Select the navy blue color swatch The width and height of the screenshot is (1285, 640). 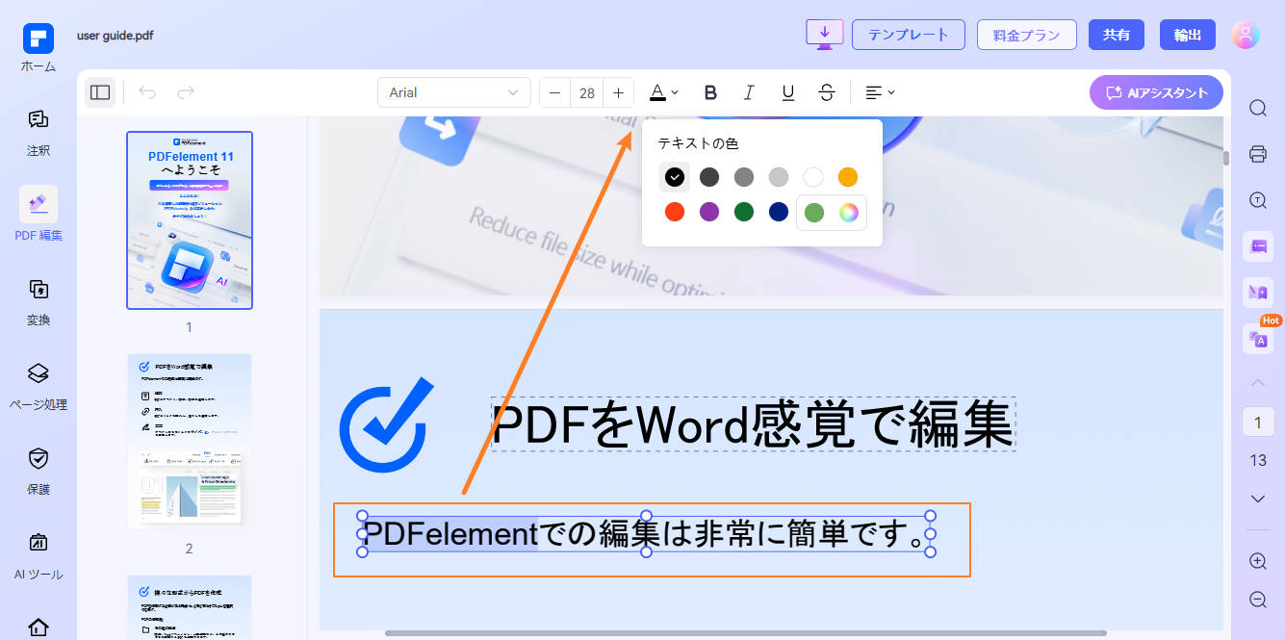click(x=779, y=212)
